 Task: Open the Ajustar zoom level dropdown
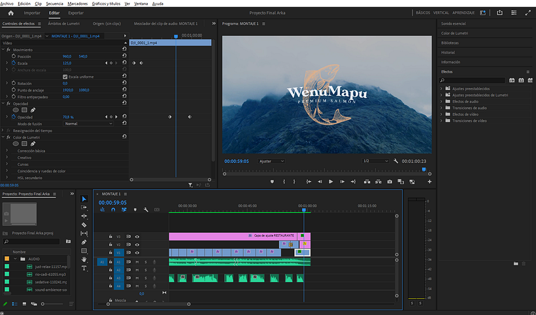271,161
